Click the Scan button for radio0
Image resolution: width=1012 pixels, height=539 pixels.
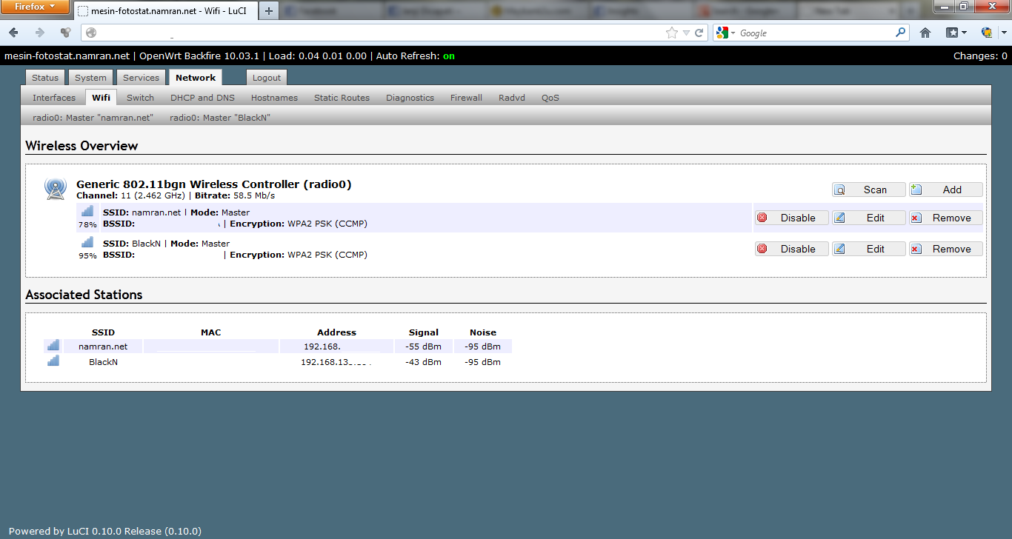868,190
